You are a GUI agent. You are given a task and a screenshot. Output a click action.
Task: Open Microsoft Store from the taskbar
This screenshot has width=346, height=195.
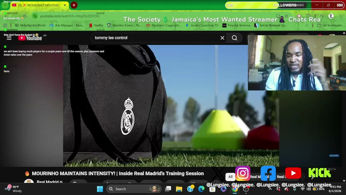pyautogui.click(x=212, y=189)
